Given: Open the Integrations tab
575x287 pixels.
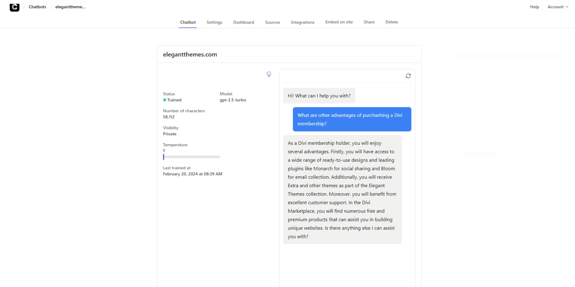Looking at the screenshot, I should [x=303, y=22].
